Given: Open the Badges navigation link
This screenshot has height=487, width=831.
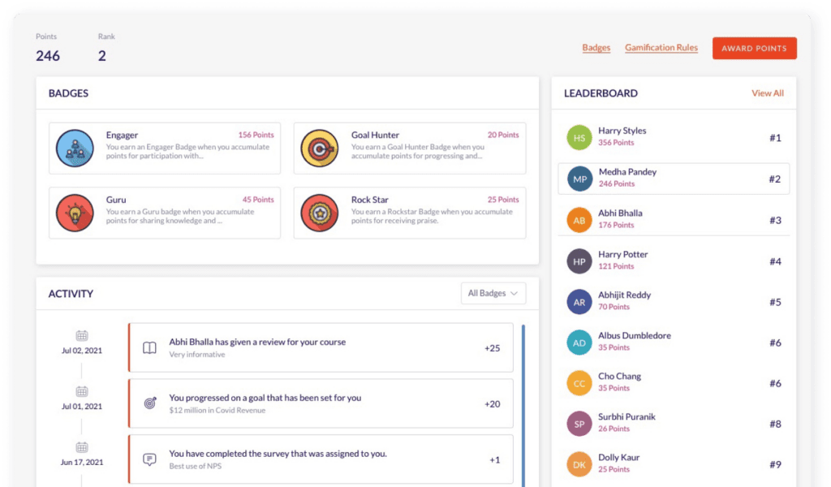Looking at the screenshot, I should (x=596, y=48).
